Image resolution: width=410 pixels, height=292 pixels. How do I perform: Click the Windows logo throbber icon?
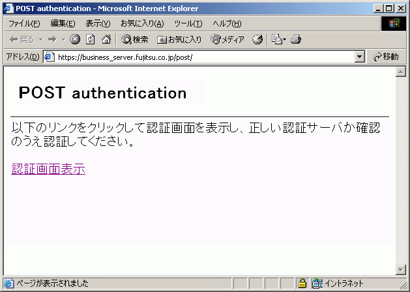click(394, 23)
